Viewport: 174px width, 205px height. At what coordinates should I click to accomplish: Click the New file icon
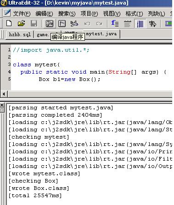coord(9,23)
